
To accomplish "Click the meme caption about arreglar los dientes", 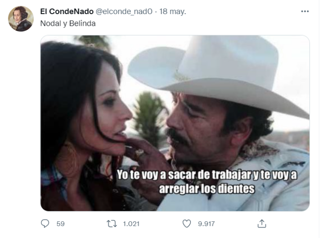I will [x=207, y=181].
